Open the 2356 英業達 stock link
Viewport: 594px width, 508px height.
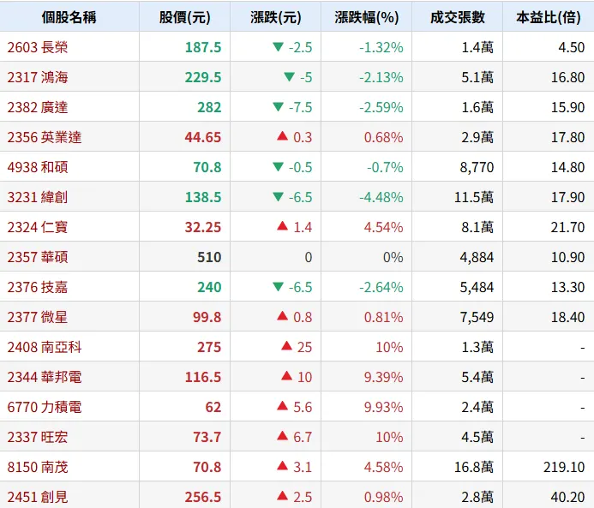(45, 137)
